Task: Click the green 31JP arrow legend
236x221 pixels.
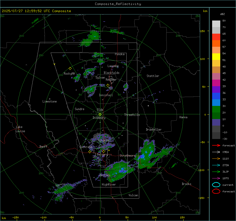Action: click(216, 172)
